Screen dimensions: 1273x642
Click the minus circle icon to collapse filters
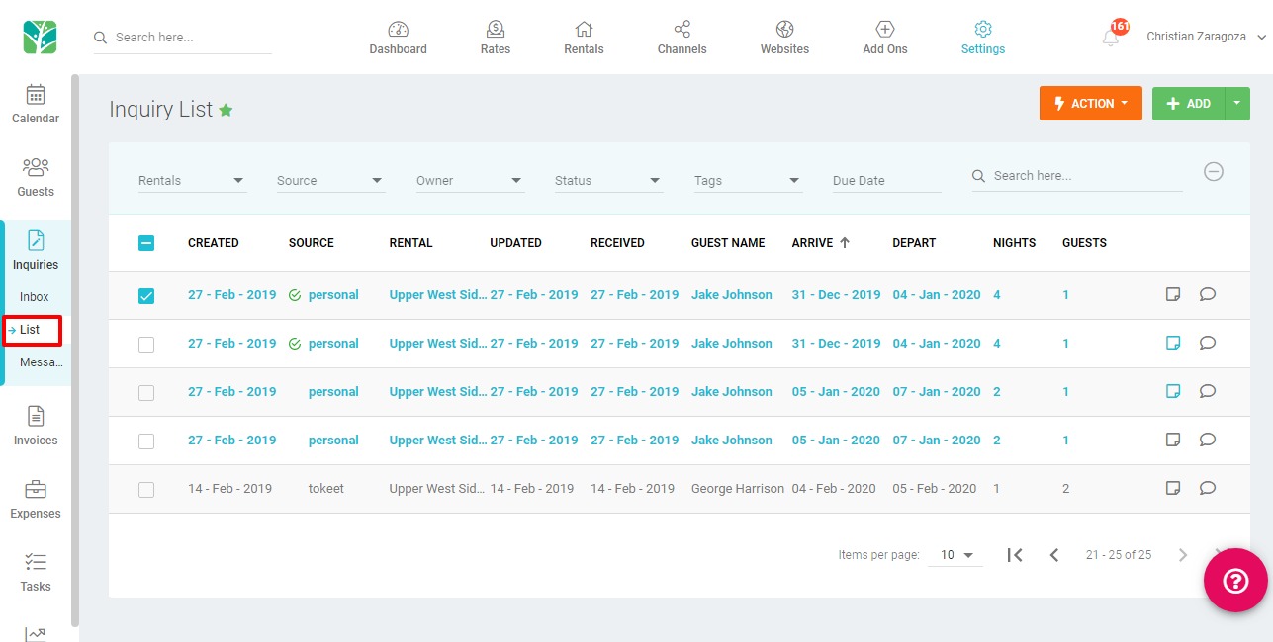click(x=1214, y=172)
